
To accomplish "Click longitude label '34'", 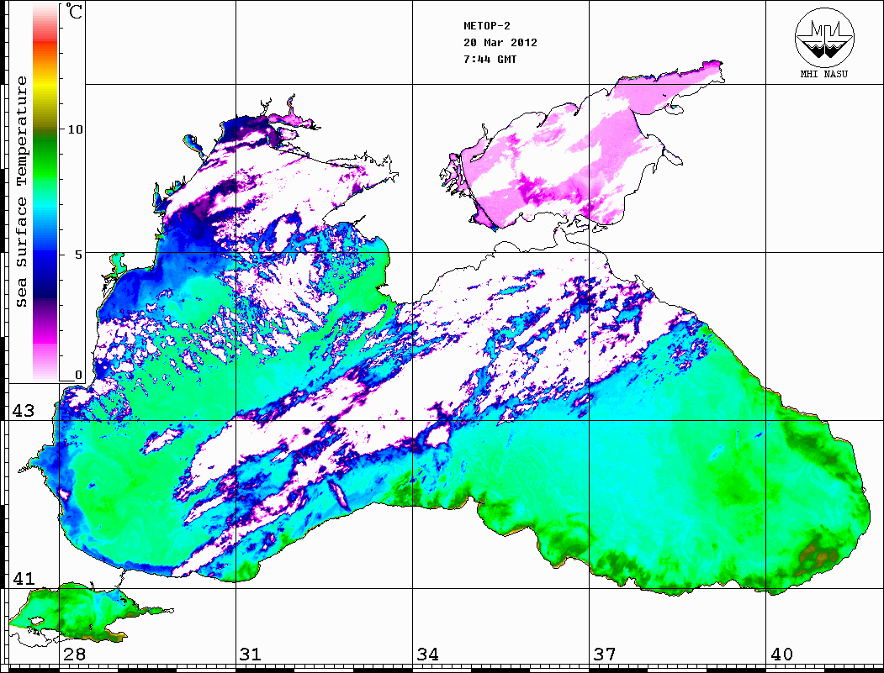I will point(427,655).
